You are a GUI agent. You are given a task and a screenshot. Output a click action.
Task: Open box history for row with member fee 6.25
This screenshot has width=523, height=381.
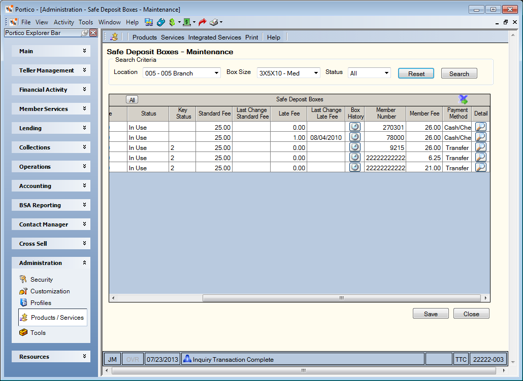click(355, 157)
